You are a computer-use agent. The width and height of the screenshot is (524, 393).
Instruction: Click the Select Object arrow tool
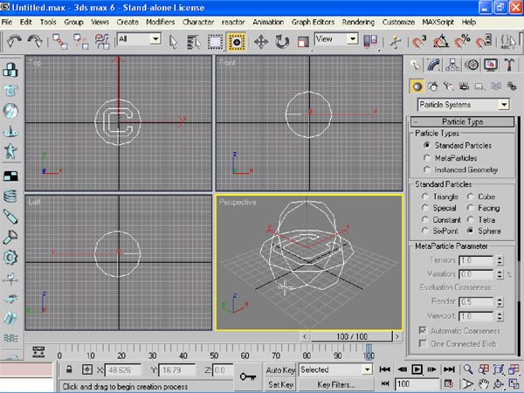(x=173, y=41)
